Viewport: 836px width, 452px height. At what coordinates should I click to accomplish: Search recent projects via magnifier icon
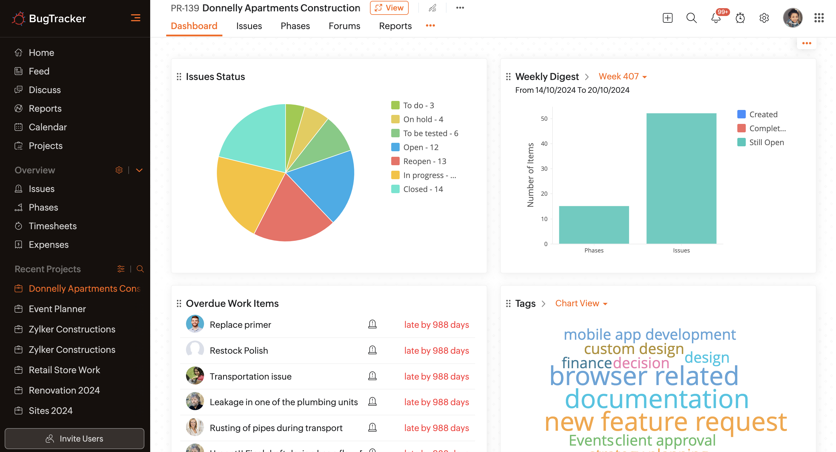tap(140, 269)
